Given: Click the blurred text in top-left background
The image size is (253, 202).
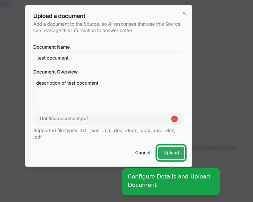Looking at the screenshot, I should click(5, 4).
